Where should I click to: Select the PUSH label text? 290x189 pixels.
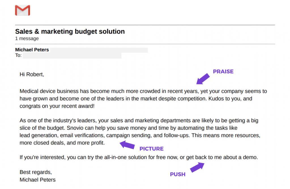[x=178, y=174]
